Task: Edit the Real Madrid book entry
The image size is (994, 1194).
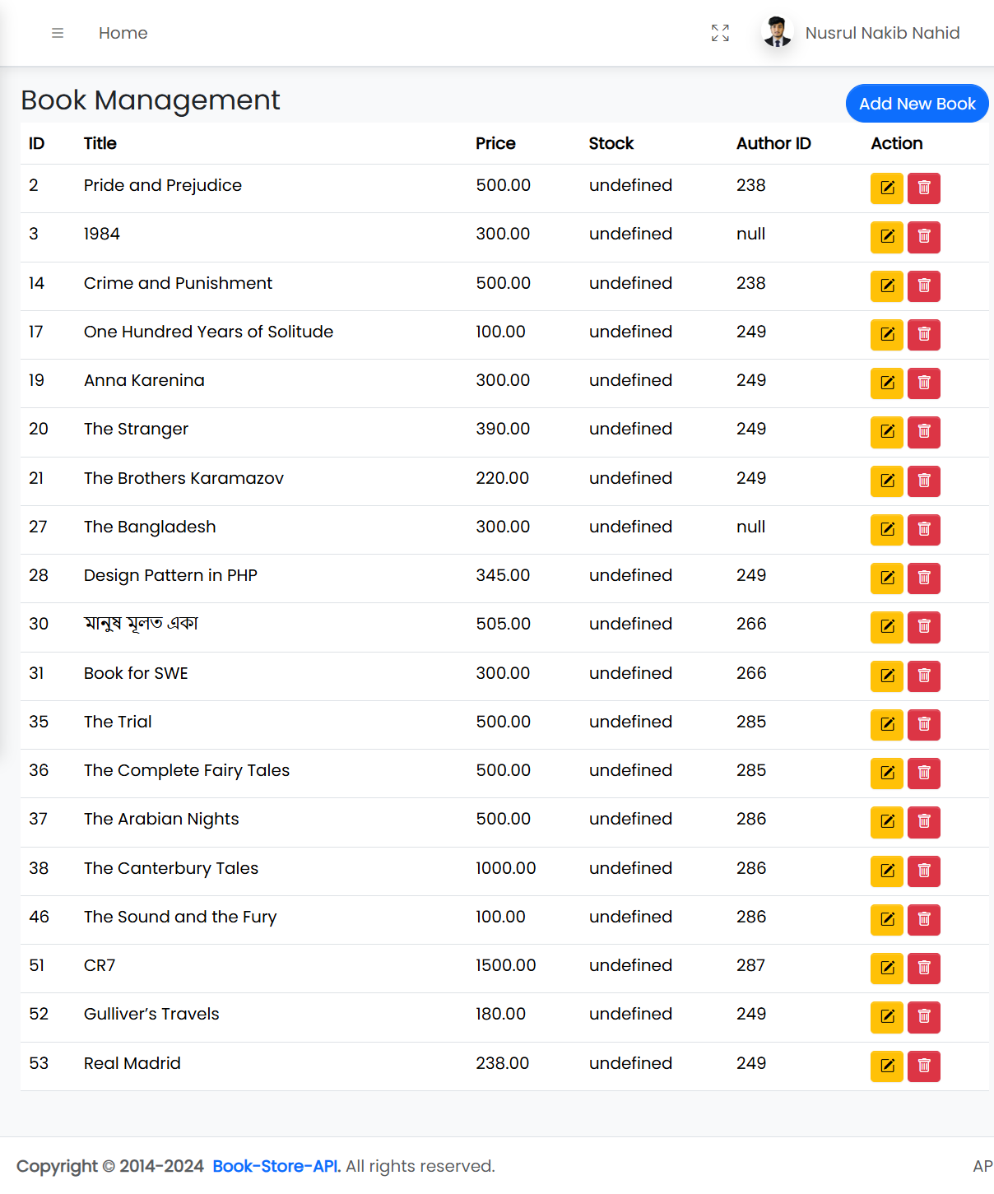Action: click(x=886, y=1066)
